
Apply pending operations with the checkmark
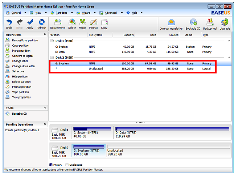[x=30, y=24]
